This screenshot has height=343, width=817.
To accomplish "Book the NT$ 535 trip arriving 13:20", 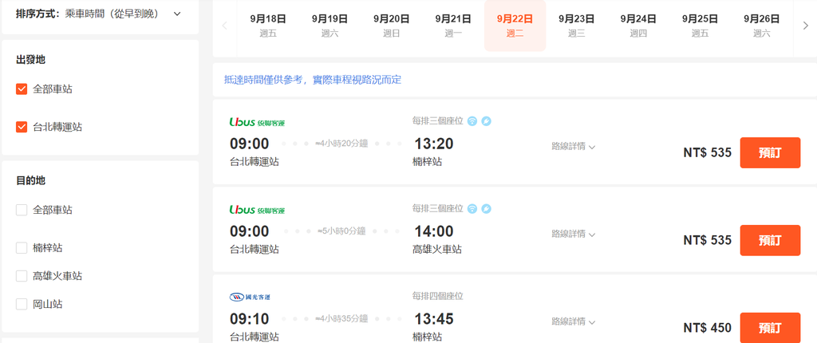I will click(x=770, y=152).
